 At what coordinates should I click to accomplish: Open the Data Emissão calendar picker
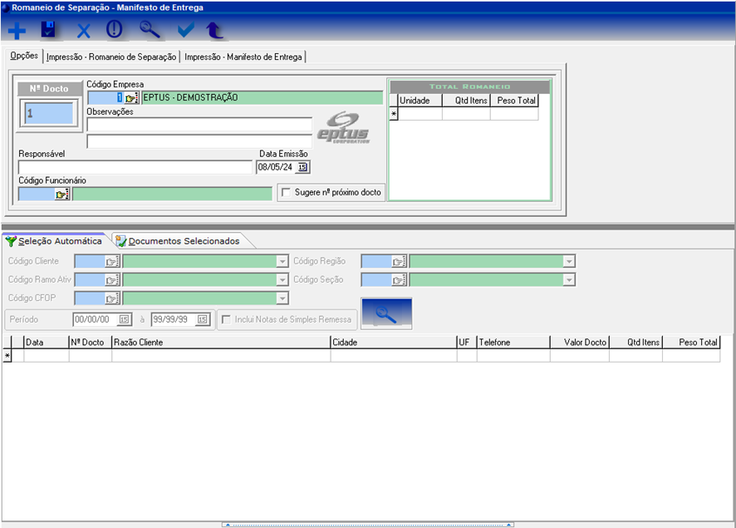coord(302,167)
